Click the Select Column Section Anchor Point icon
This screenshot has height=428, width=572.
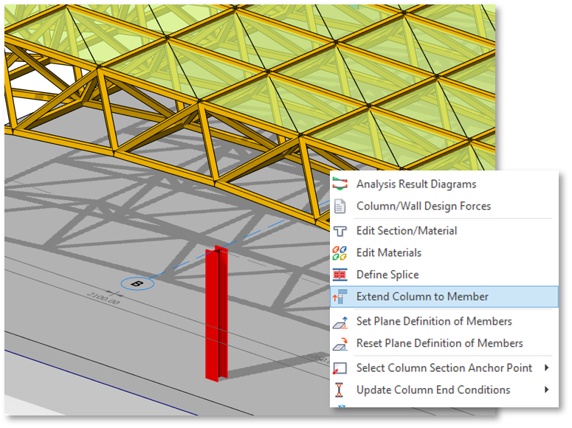340,367
